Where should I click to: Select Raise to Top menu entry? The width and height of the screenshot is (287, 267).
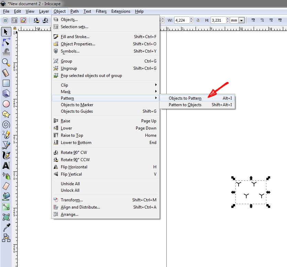point(106,135)
